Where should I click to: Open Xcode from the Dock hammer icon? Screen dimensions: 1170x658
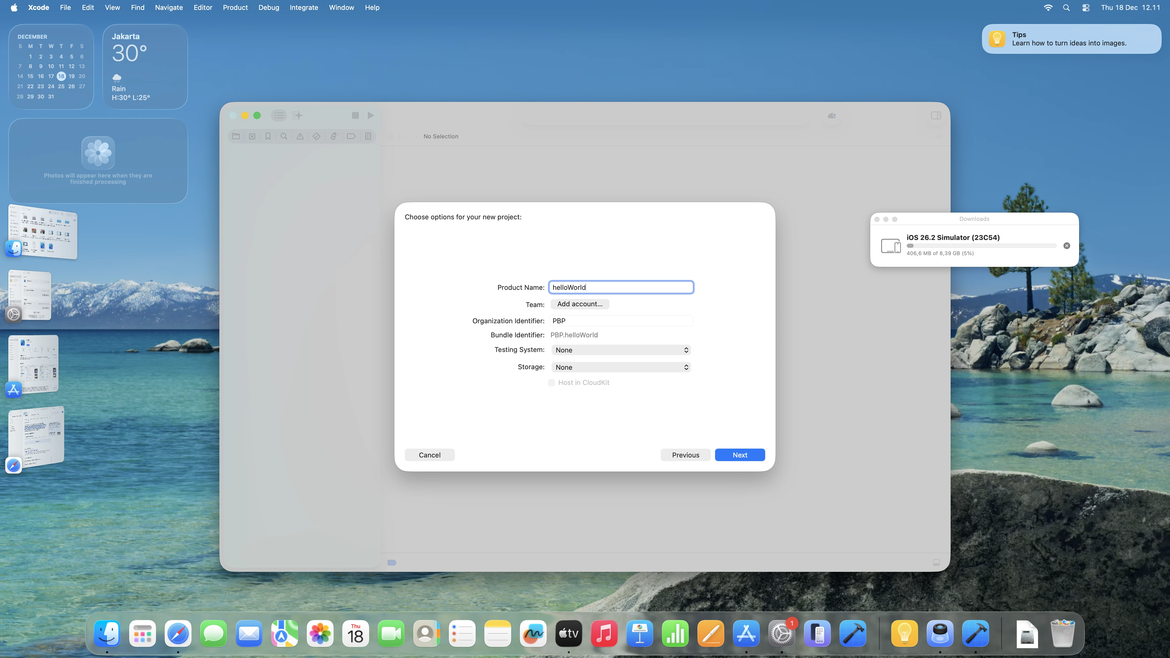click(x=852, y=633)
